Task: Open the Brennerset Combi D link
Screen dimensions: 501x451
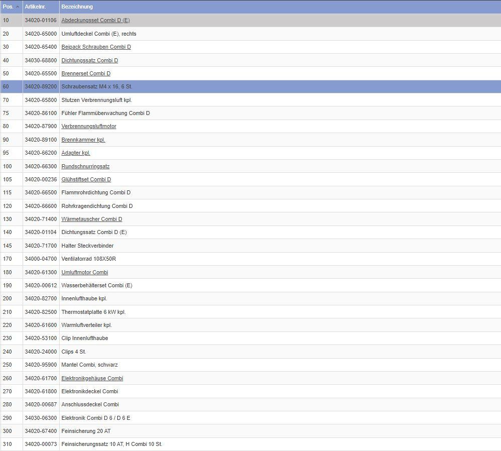Action: point(86,73)
